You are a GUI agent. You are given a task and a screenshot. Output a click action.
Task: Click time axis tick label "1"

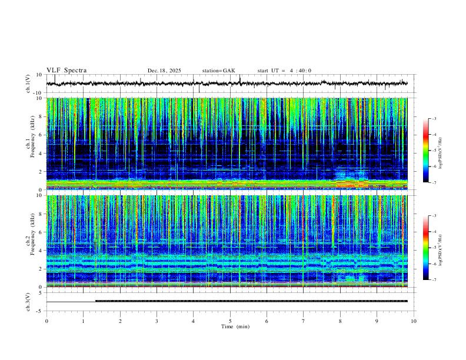[83, 321]
